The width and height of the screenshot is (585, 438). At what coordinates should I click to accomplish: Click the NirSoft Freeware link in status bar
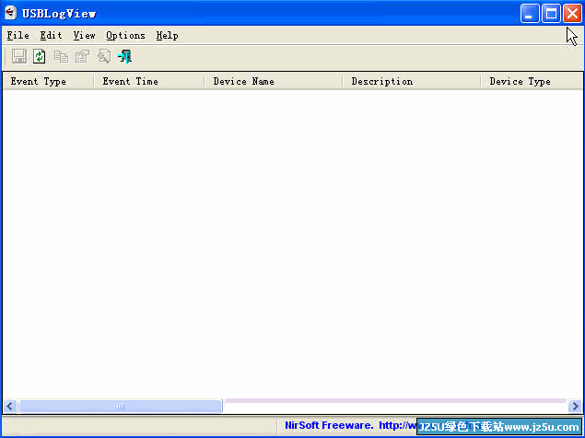pyautogui.click(x=350, y=425)
